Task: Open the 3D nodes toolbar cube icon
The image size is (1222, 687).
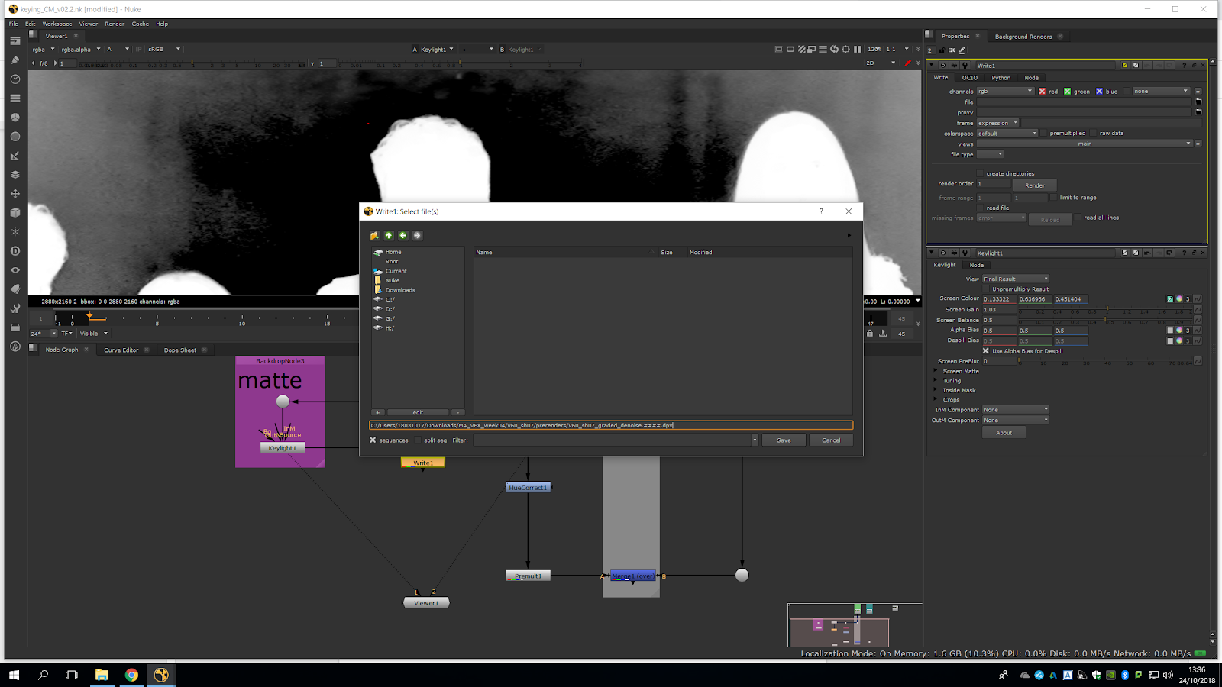Action: pyautogui.click(x=15, y=213)
